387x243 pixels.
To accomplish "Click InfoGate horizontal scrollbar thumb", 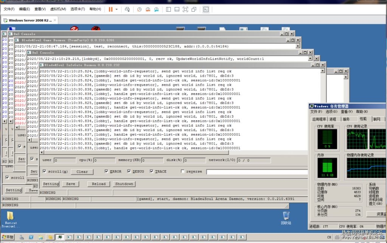I will [136, 153].
